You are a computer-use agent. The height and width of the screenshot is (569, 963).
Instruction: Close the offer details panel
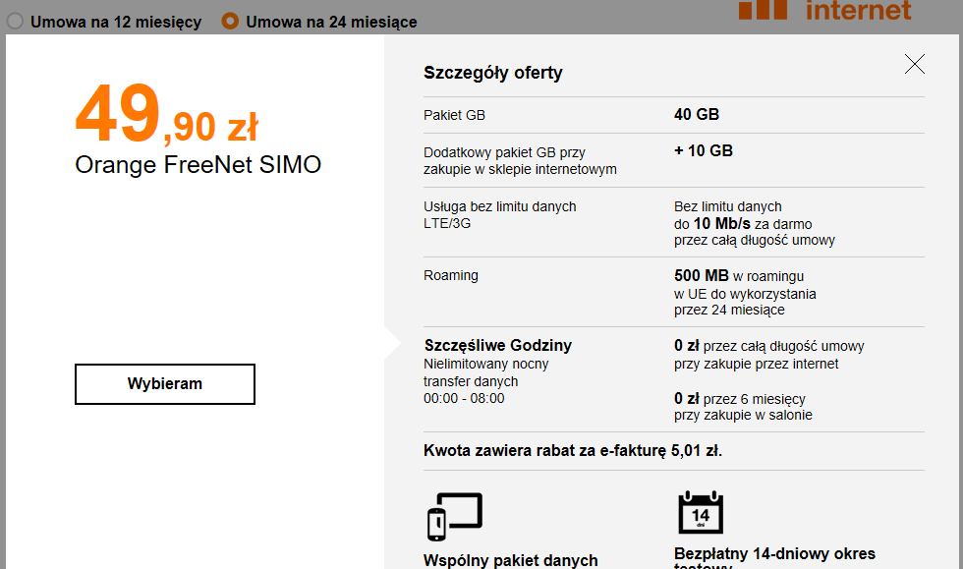(x=915, y=65)
